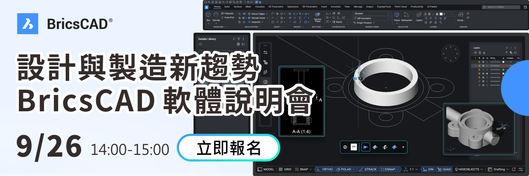Open the Section Plane tool
This screenshot has height=176, width=529.
point(318,18)
